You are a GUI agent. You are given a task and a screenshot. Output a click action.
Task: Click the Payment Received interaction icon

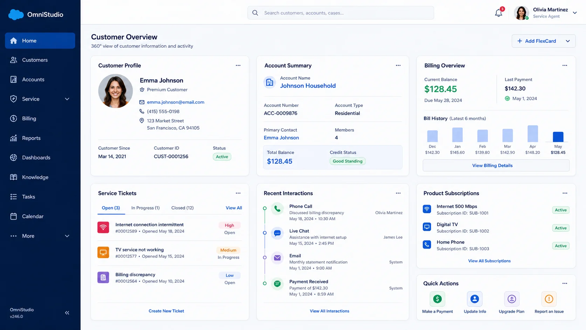coord(277,284)
